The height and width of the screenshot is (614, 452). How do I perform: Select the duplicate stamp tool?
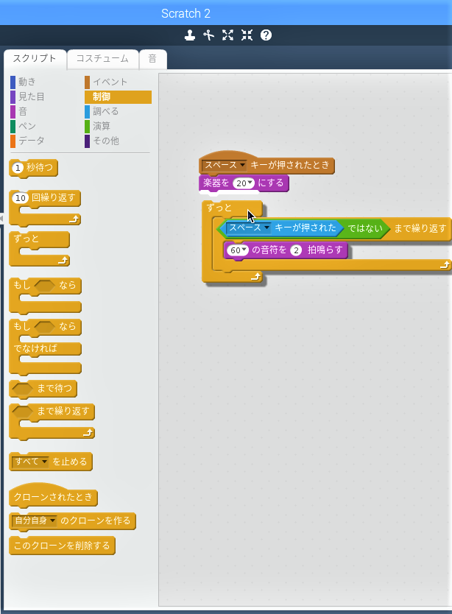(190, 35)
